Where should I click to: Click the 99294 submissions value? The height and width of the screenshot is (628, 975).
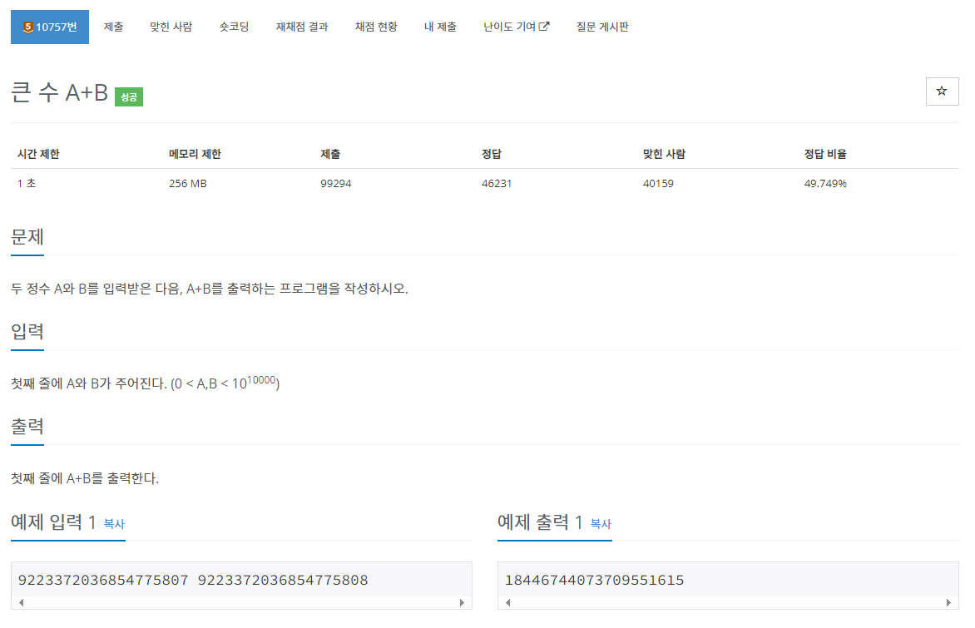point(336,184)
